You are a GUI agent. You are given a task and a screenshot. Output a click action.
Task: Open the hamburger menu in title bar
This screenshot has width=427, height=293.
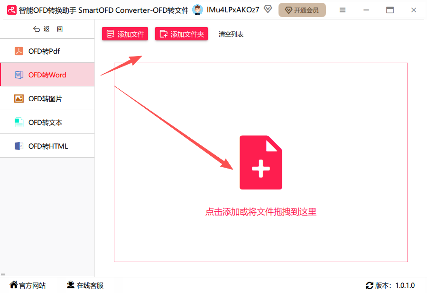343,10
